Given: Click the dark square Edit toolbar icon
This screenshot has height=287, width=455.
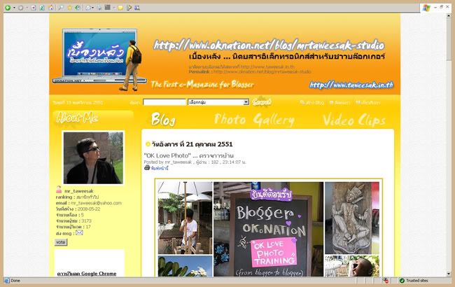Looking at the screenshot, I should pos(108,8).
